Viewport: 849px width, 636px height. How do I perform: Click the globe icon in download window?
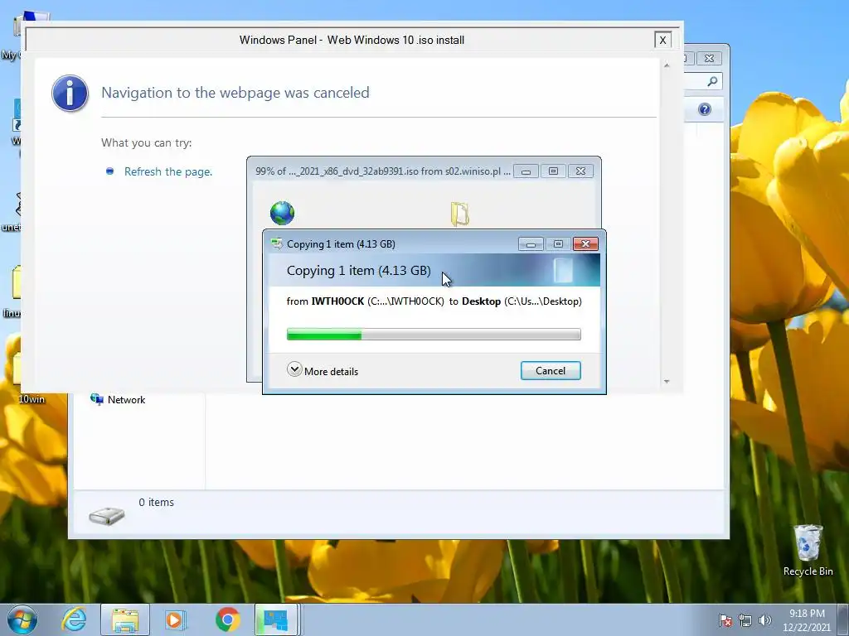tap(282, 213)
